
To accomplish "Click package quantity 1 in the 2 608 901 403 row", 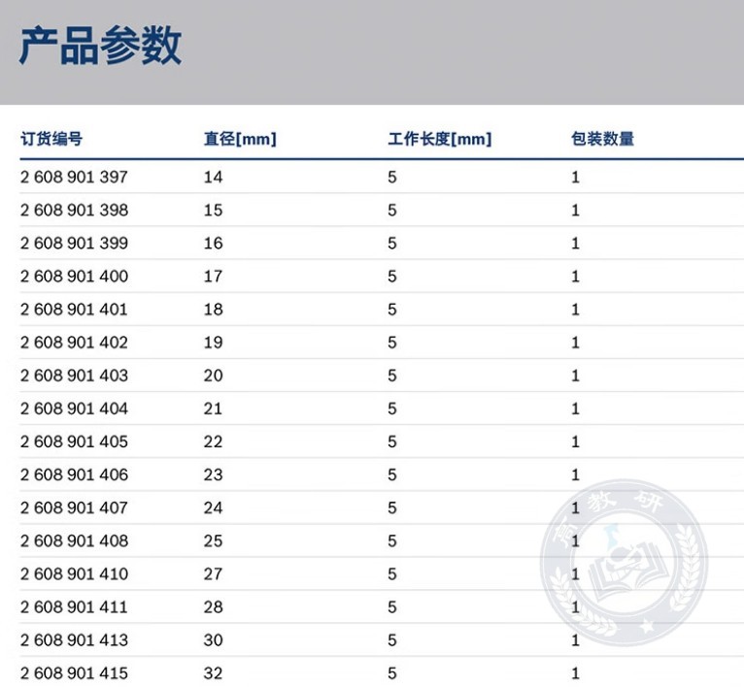I will 575,376.
